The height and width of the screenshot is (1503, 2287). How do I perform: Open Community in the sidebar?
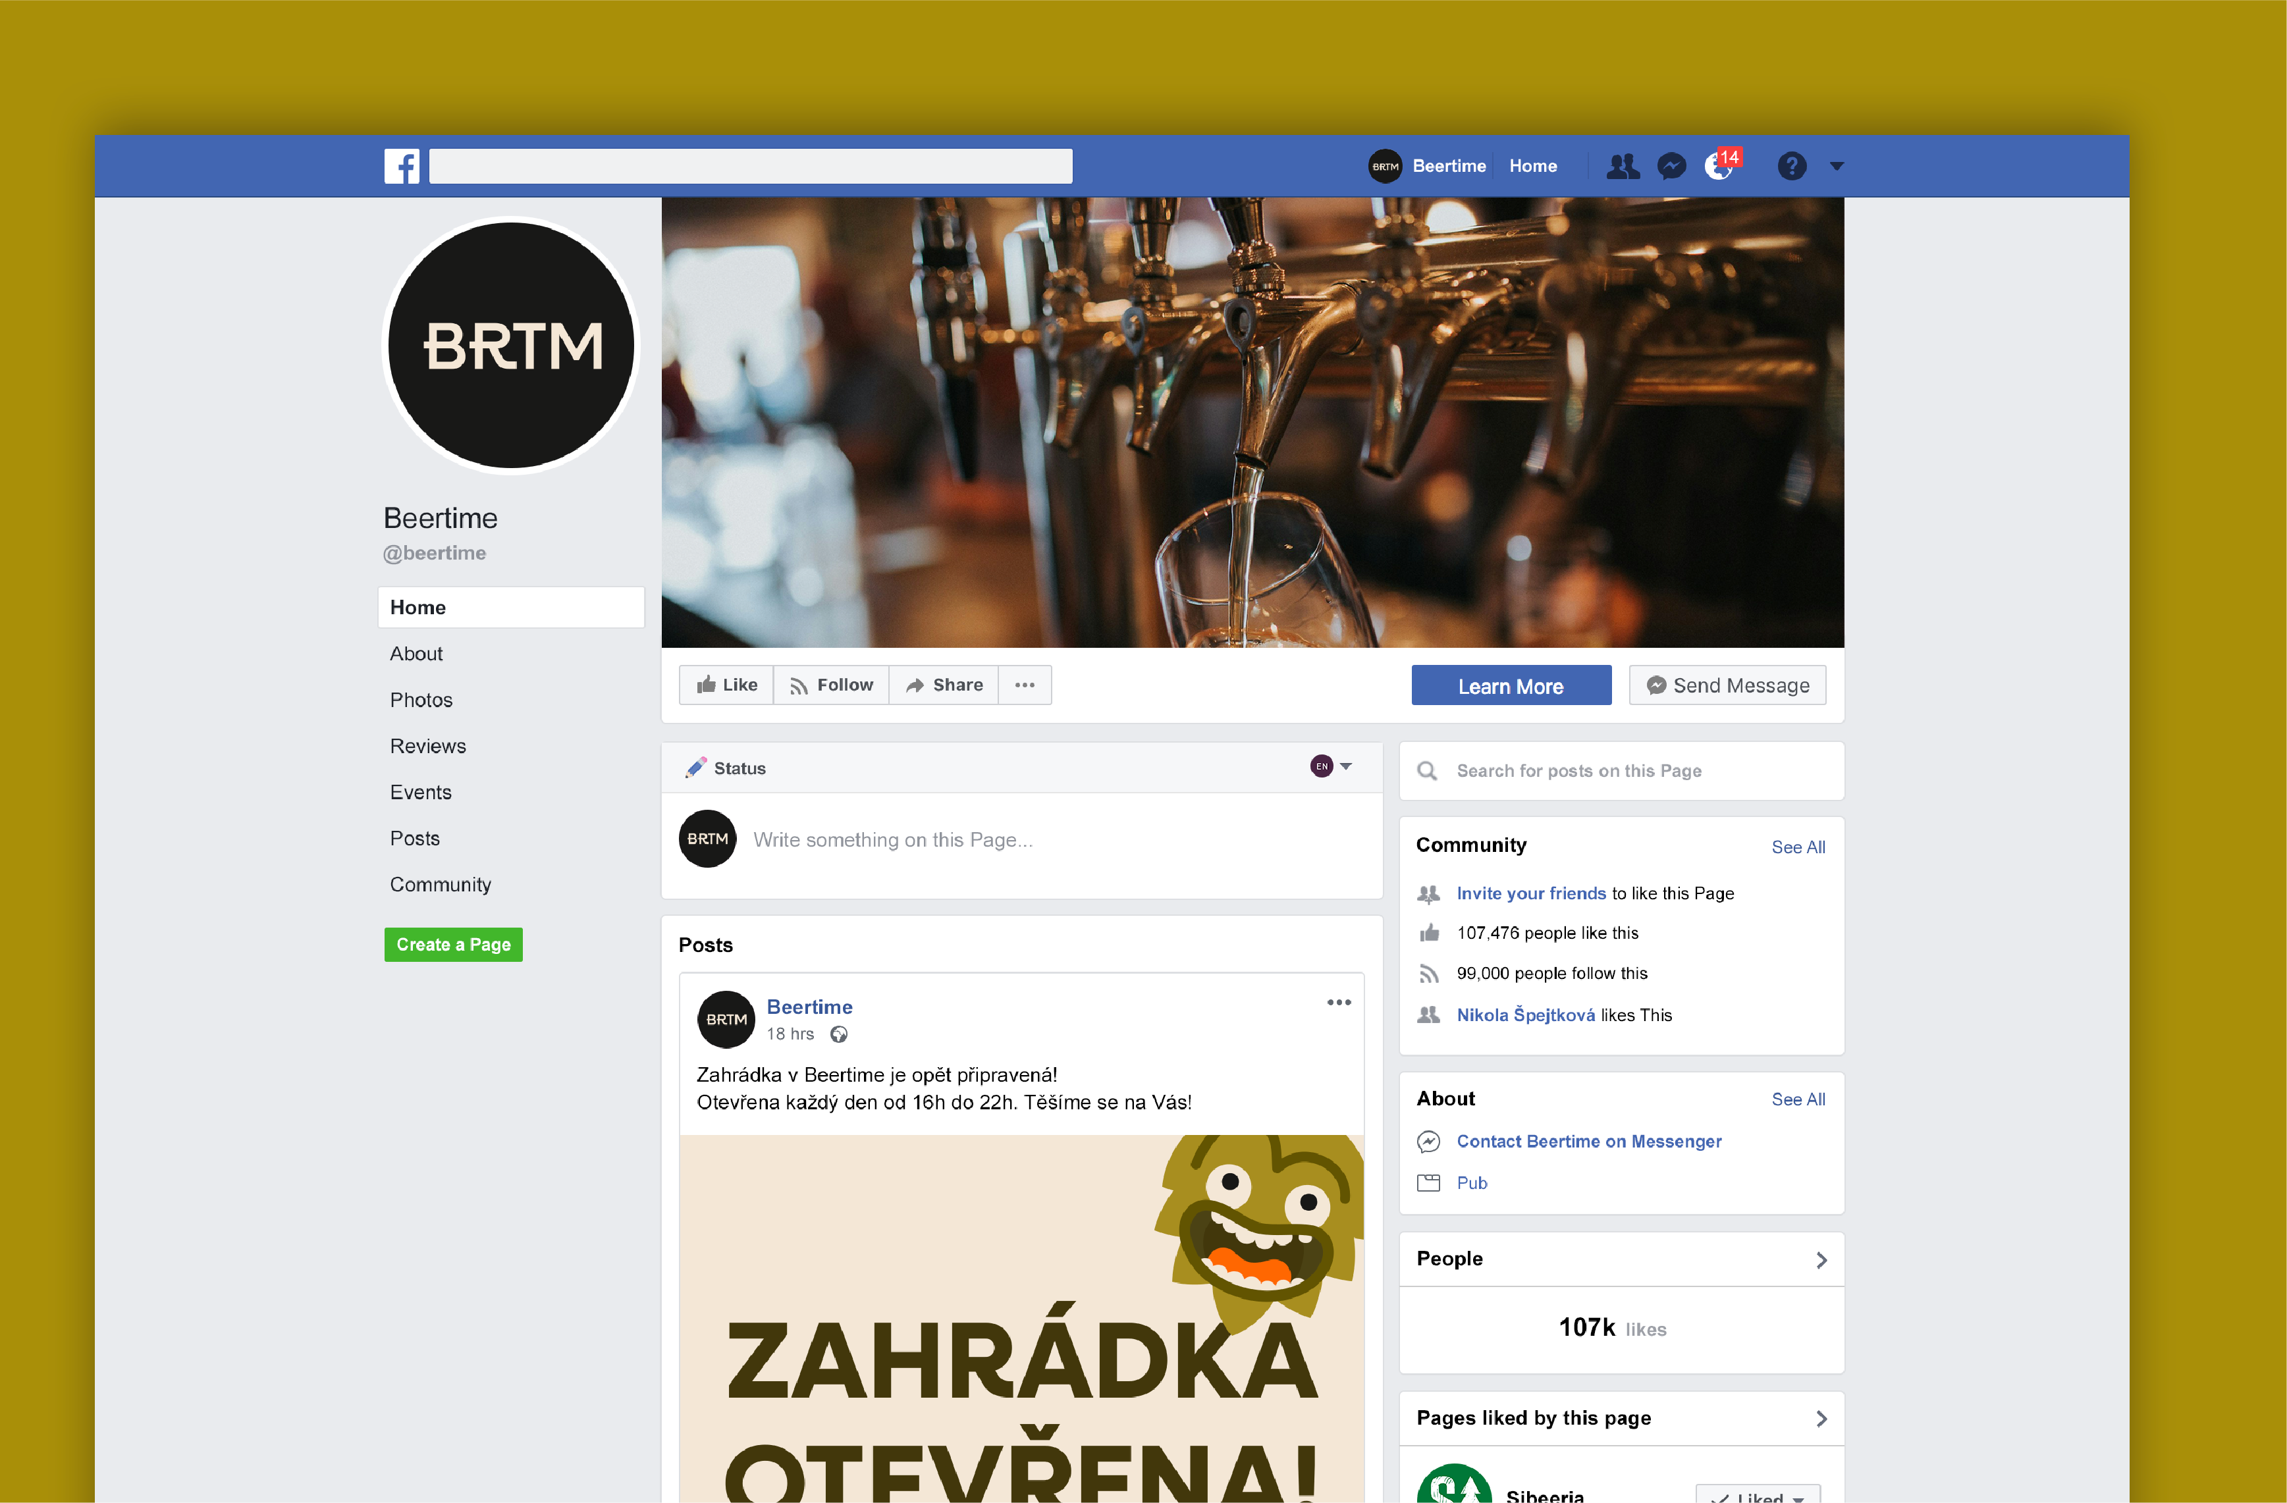click(x=440, y=885)
